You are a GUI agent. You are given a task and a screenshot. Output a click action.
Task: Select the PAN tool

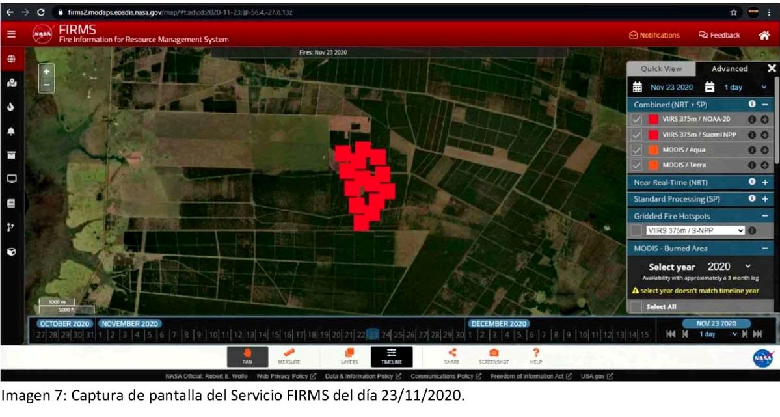pos(247,356)
